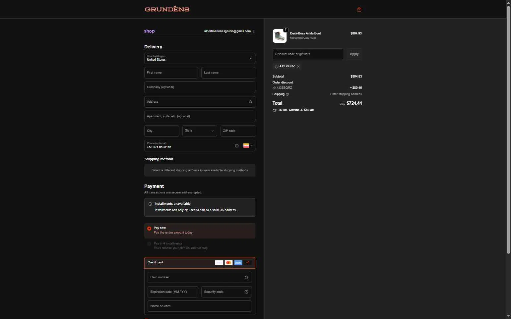Focus the Name on card field
Screen dimensions: 511x319
pos(200,306)
